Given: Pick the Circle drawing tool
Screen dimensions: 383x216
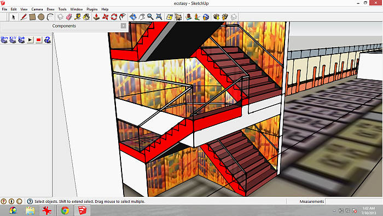Looking at the screenshot, I should click(x=41, y=17).
